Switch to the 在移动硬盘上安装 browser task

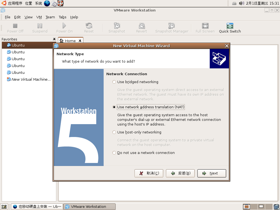point(37,207)
